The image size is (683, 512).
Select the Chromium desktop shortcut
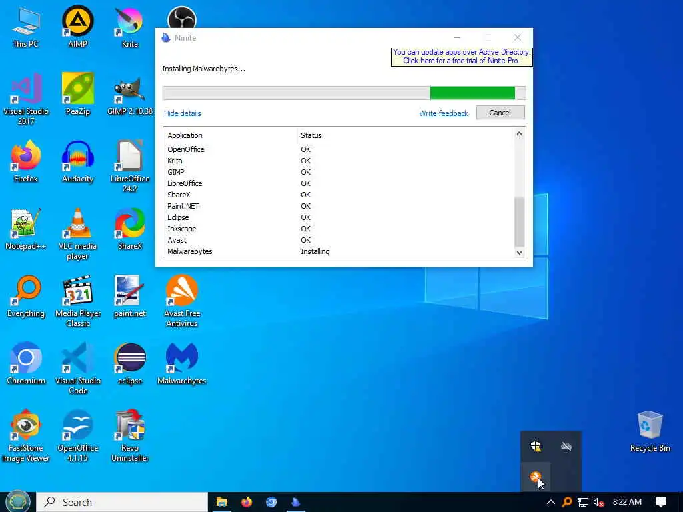(26, 364)
